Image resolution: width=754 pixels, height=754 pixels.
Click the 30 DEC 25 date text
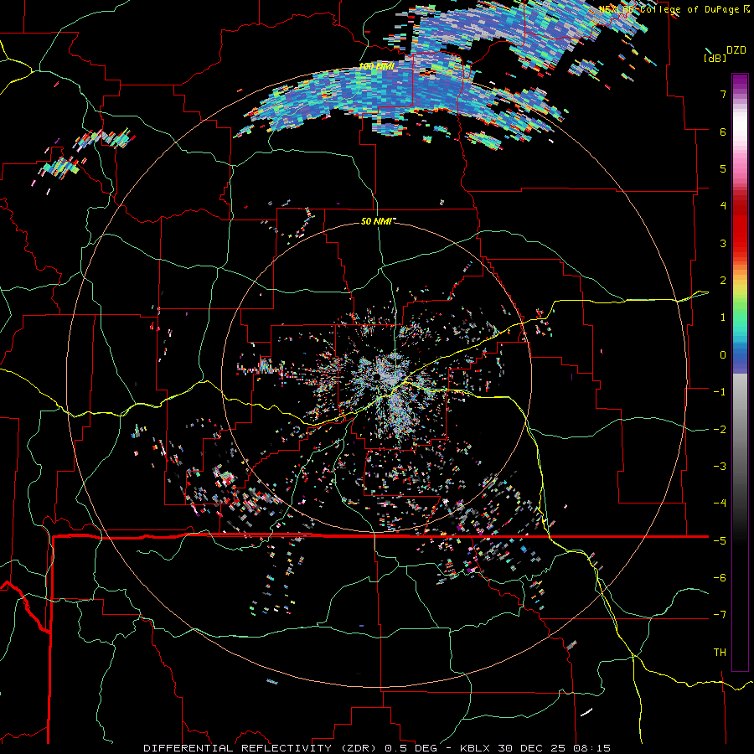pos(531,748)
